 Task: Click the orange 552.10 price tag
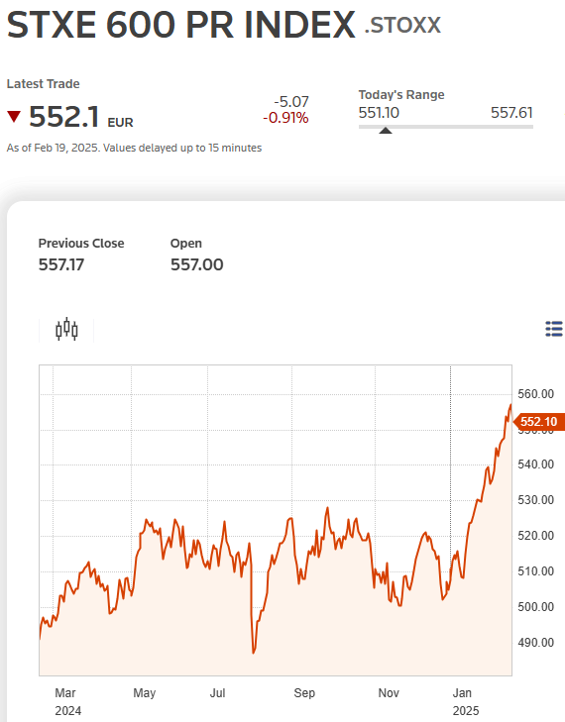pyautogui.click(x=538, y=422)
